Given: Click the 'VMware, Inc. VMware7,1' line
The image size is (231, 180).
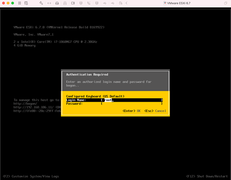Looking at the screenshot, I should [33, 35].
